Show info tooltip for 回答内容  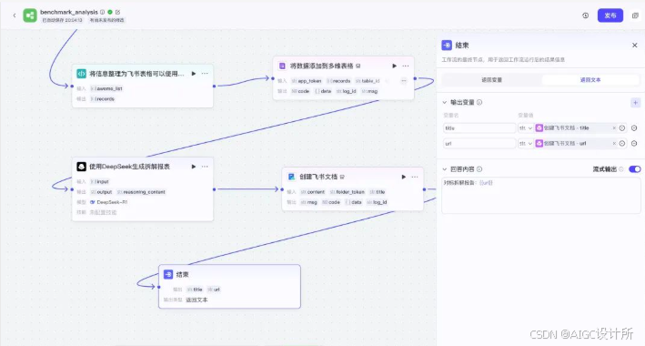point(479,169)
